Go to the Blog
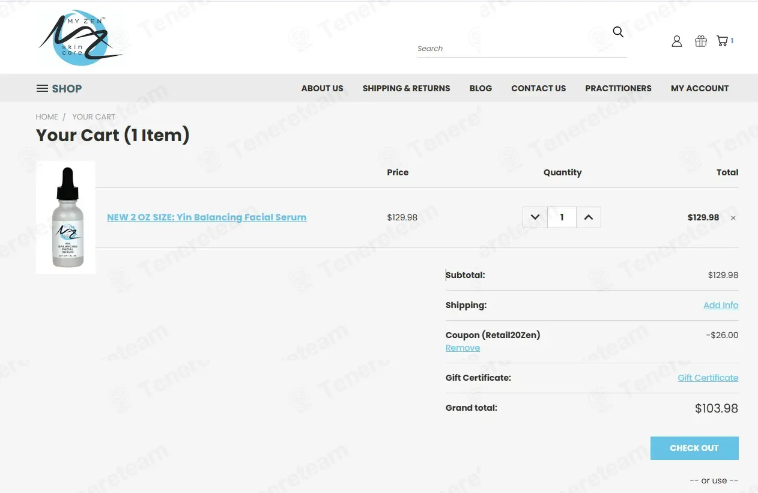Screen dimensions: 758x493 [x=481, y=88]
